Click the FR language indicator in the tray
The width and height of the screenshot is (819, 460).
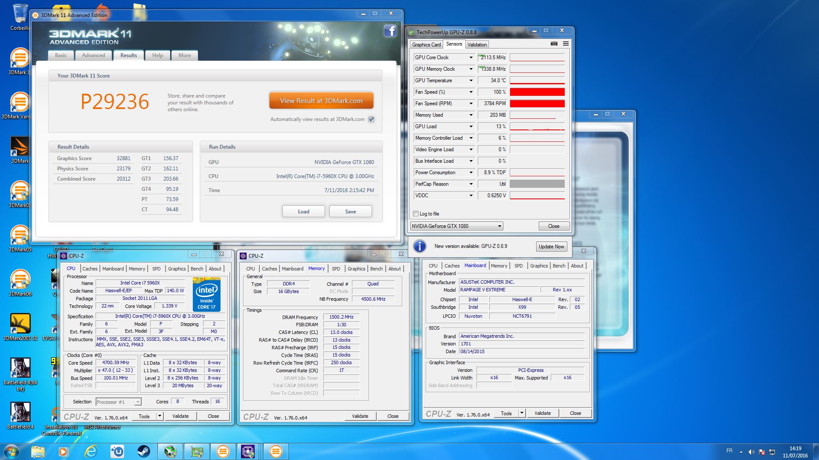tap(729, 451)
